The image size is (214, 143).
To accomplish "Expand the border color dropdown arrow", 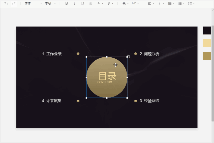I will 138,3.
